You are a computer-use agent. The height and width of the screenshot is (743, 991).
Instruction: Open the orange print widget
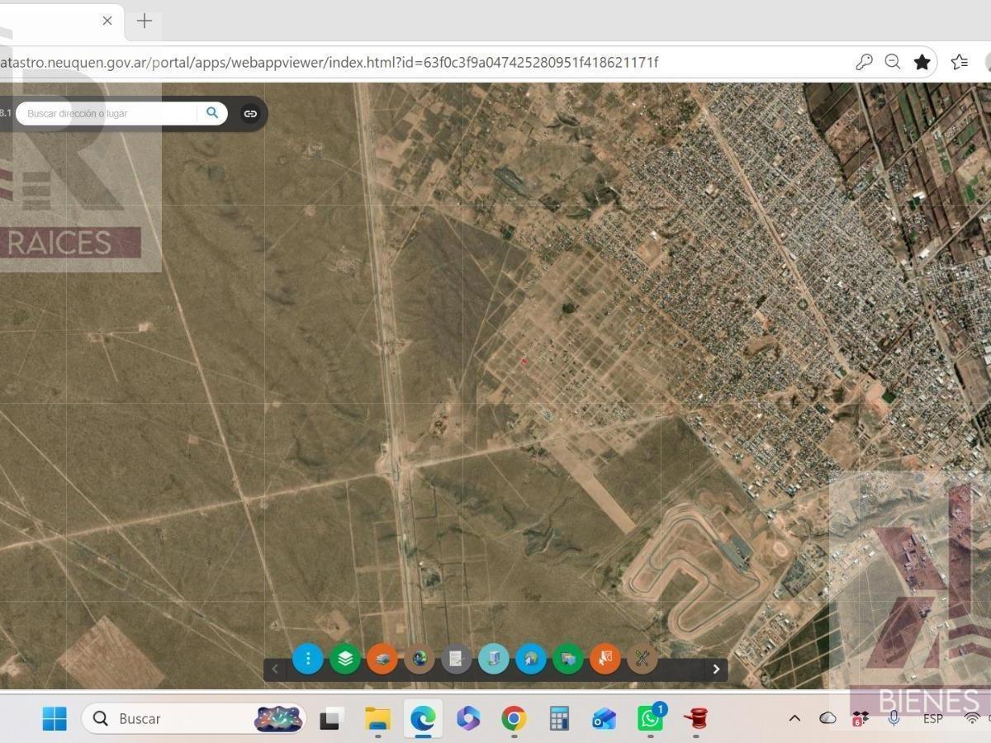pos(382,659)
